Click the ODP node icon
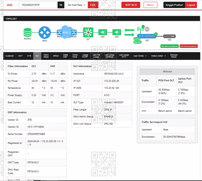Viewport: 202px width, 181px height. click(117, 32)
